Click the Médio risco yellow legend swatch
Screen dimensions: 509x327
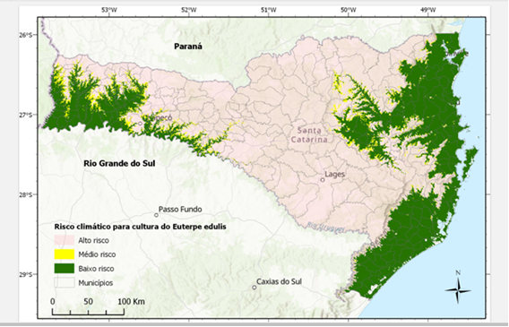click(65, 254)
